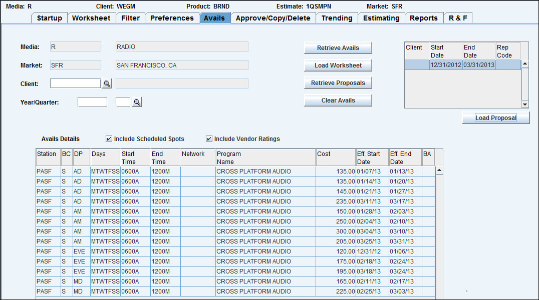The height and width of the screenshot is (300, 539).
Task: Click the Cost column header
Action: (336, 158)
